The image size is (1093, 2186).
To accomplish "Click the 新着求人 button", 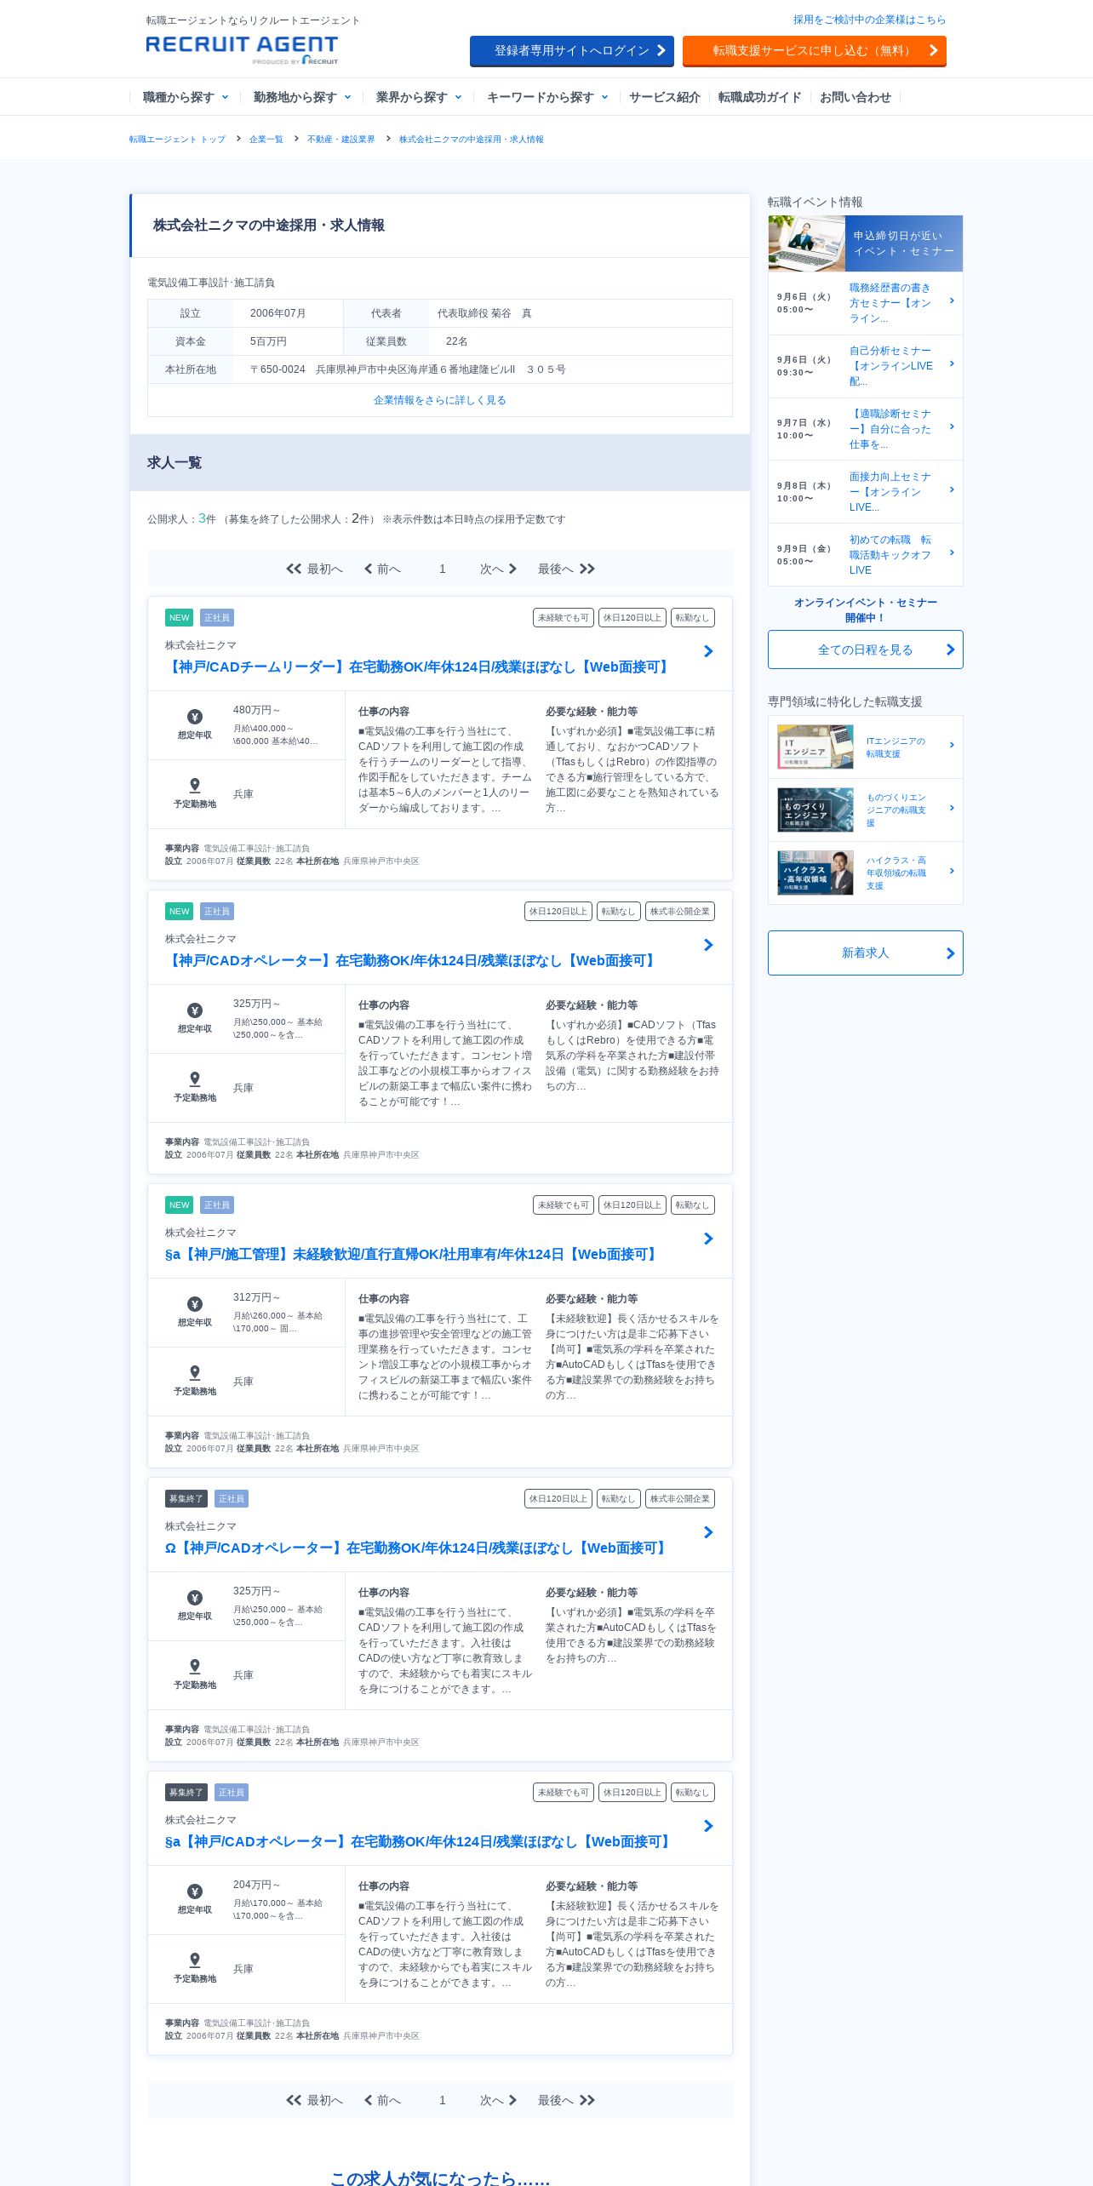I will (x=866, y=953).
